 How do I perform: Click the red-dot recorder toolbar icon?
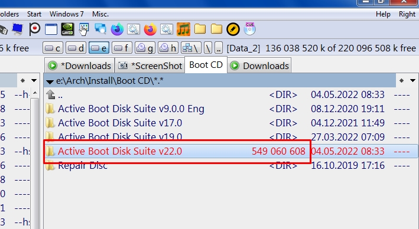[34, 29]
